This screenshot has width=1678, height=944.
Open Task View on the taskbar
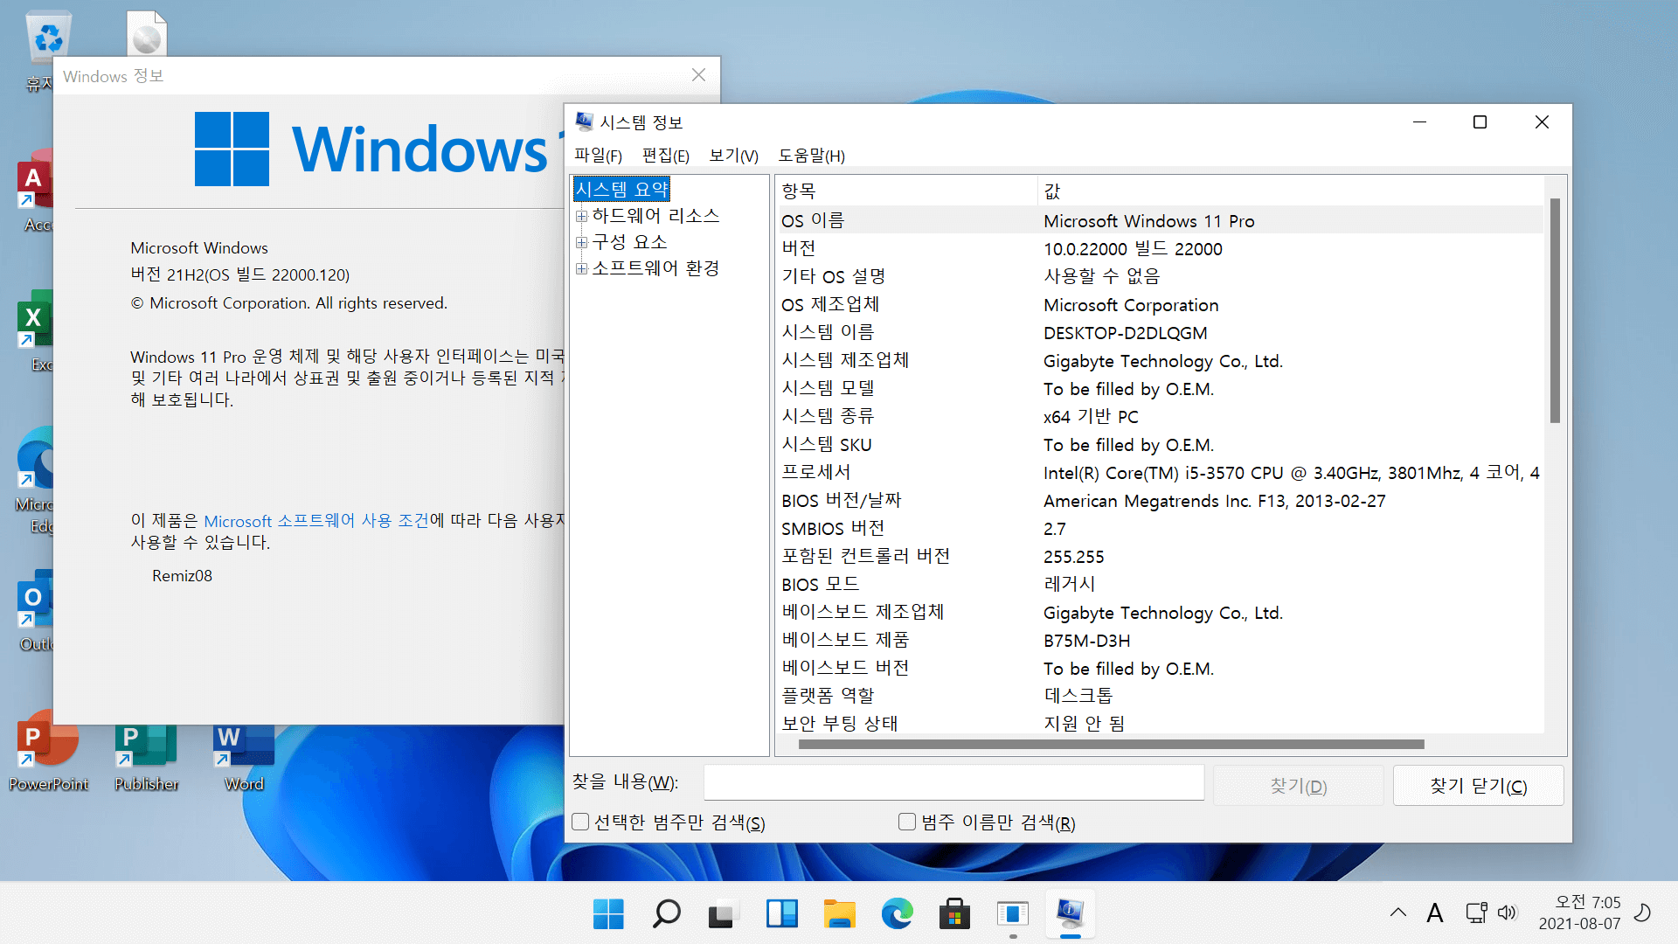724,914
